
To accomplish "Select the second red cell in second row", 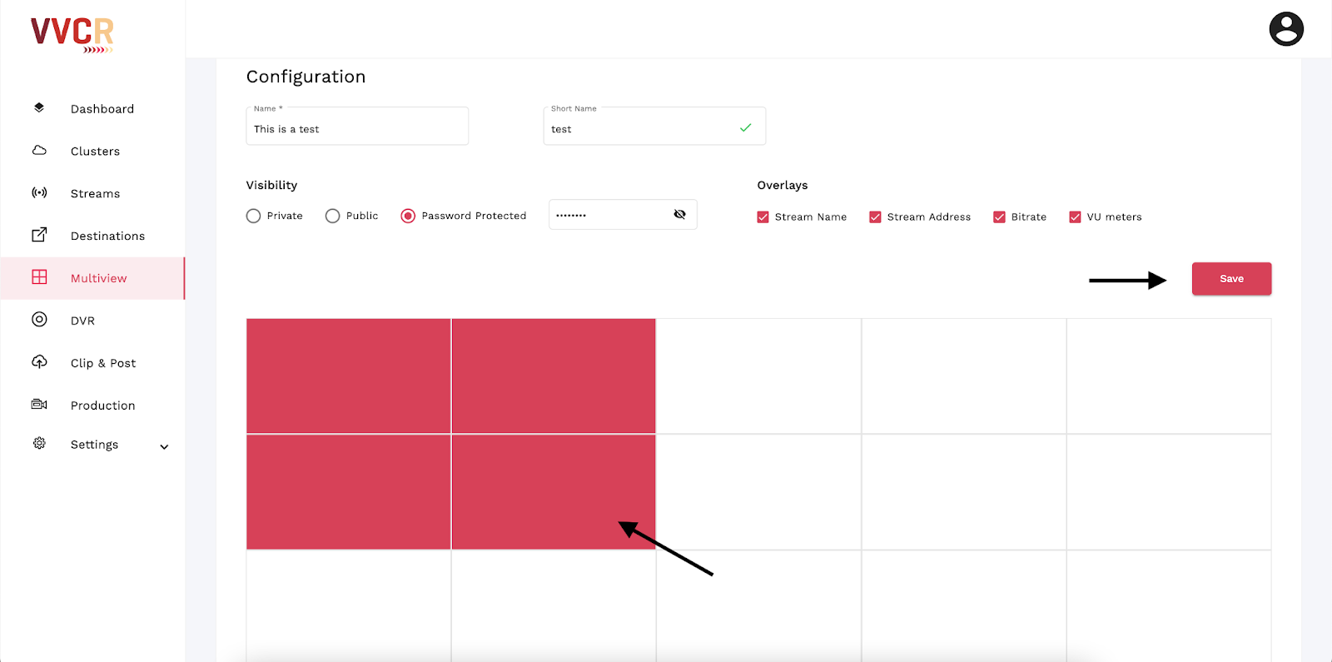I will point(554,492).
